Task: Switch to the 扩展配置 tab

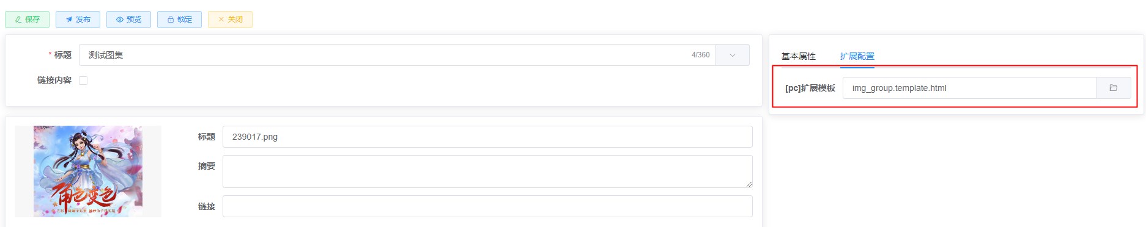Action: (x=857, y=56)
